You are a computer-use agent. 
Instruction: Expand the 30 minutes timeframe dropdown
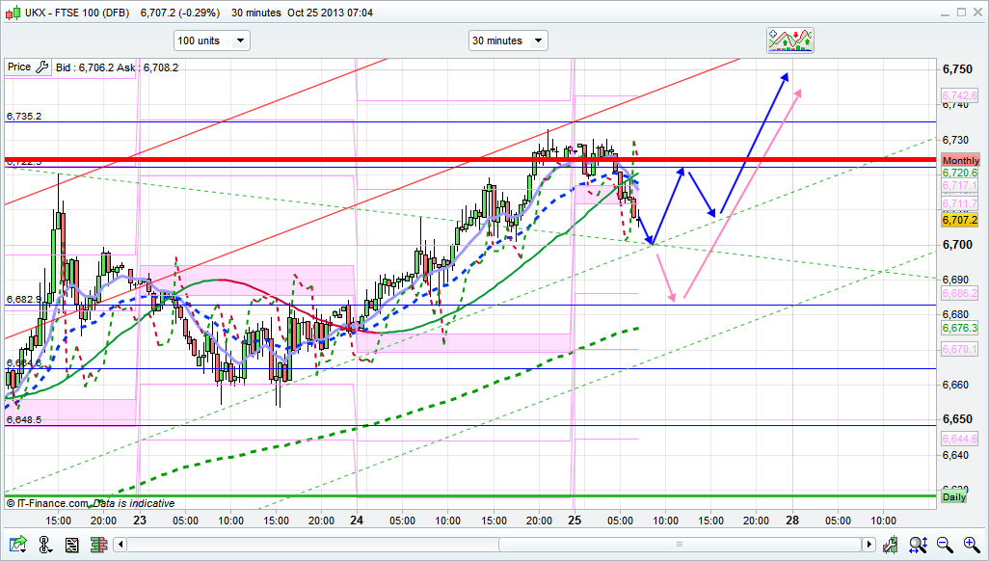coord(508,40)
